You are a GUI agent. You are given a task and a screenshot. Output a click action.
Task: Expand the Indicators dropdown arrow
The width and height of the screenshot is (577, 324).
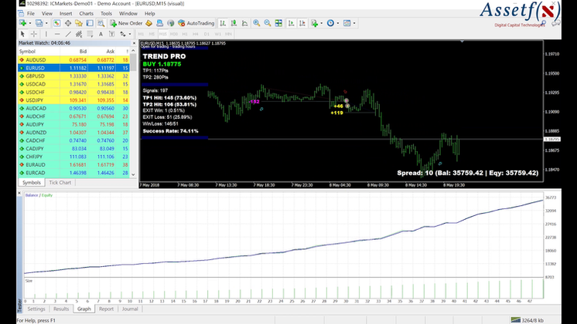coord(321,23)
